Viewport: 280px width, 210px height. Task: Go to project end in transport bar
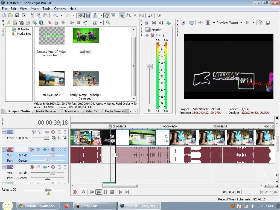click(x=127, y=192)
